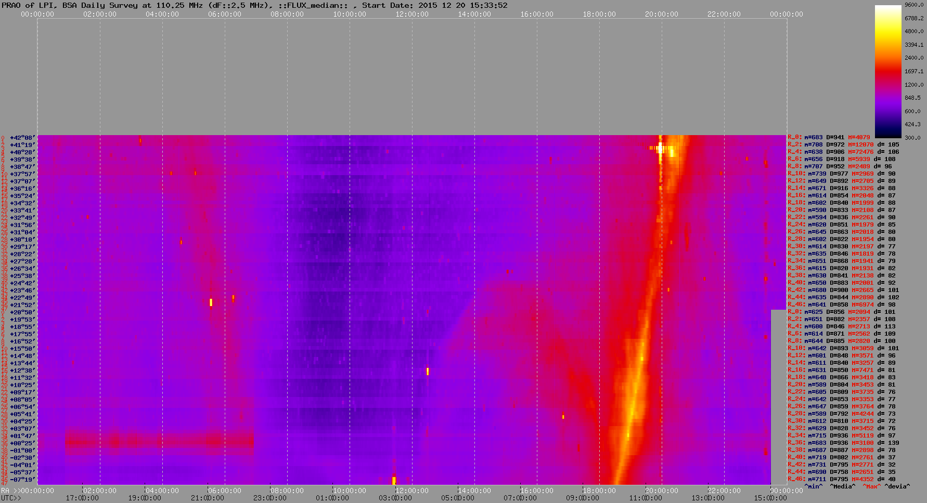Click declination label +05°41'
The image size is (927, 503).
[22, 414]
